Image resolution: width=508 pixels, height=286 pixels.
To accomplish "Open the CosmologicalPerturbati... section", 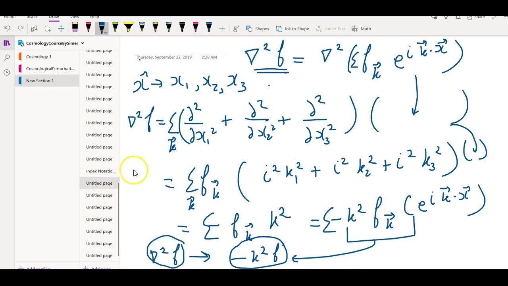I will [47, 69].
